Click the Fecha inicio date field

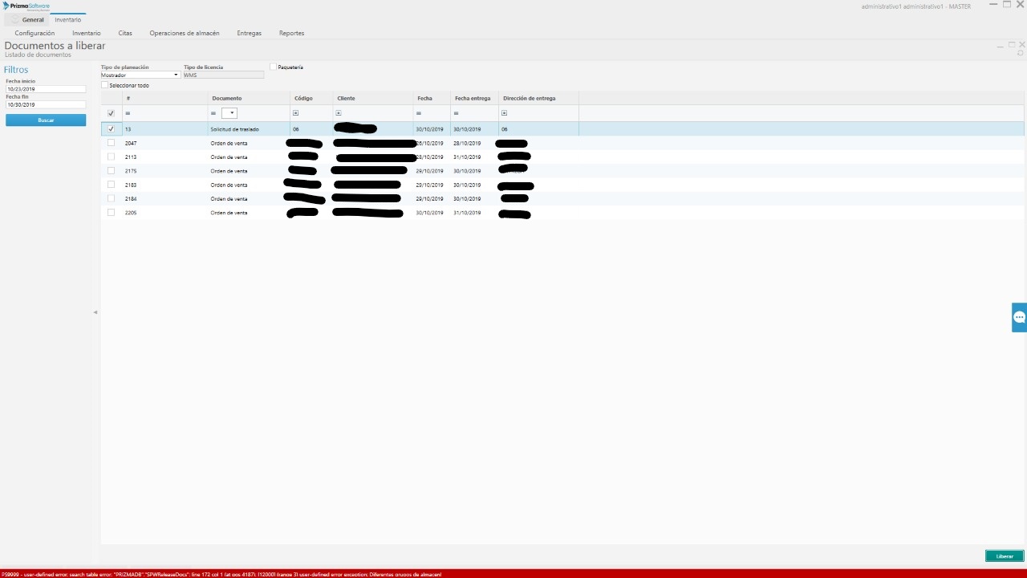coord(46,89)
